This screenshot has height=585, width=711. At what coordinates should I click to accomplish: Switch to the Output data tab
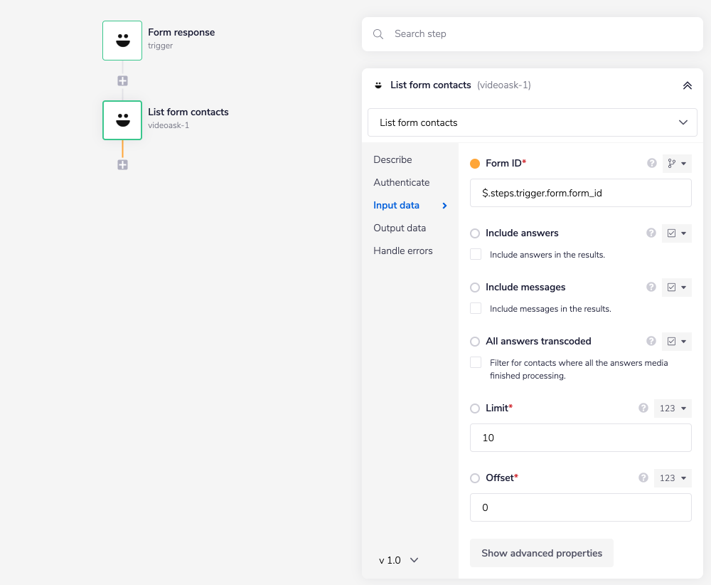pos(400,228)
